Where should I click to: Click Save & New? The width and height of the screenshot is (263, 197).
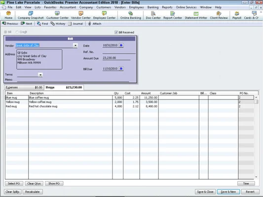click(x=228, y=192)
